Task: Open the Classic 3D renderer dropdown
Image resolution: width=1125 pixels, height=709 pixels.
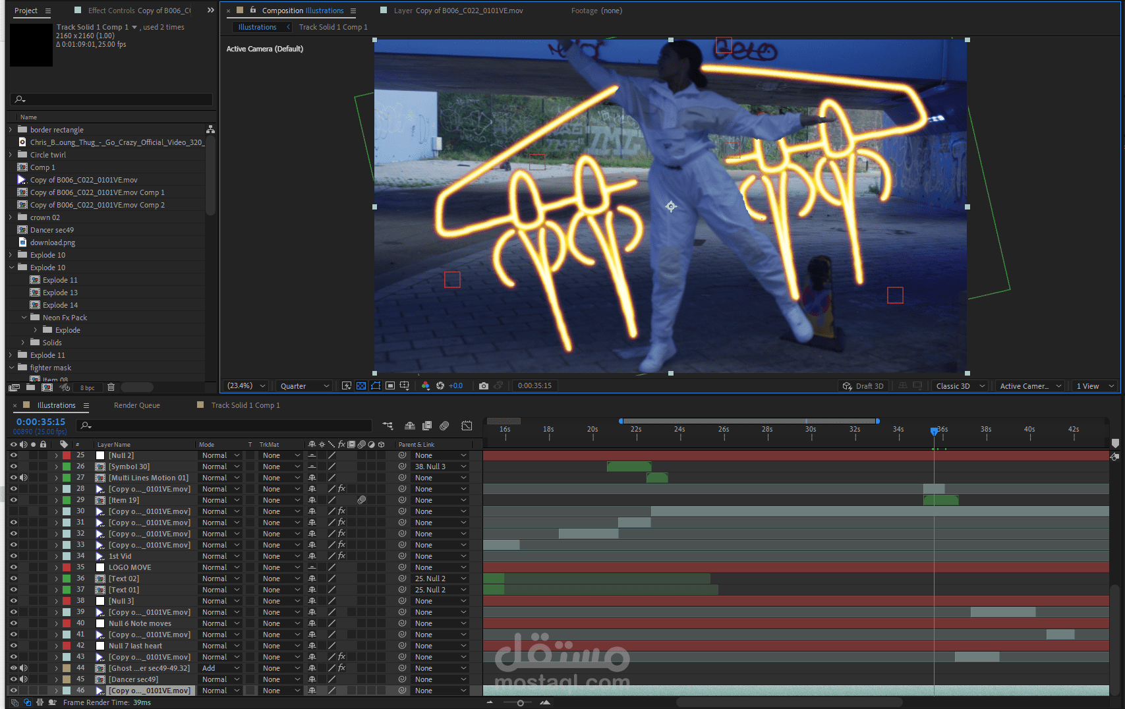Action: [960, 386]
